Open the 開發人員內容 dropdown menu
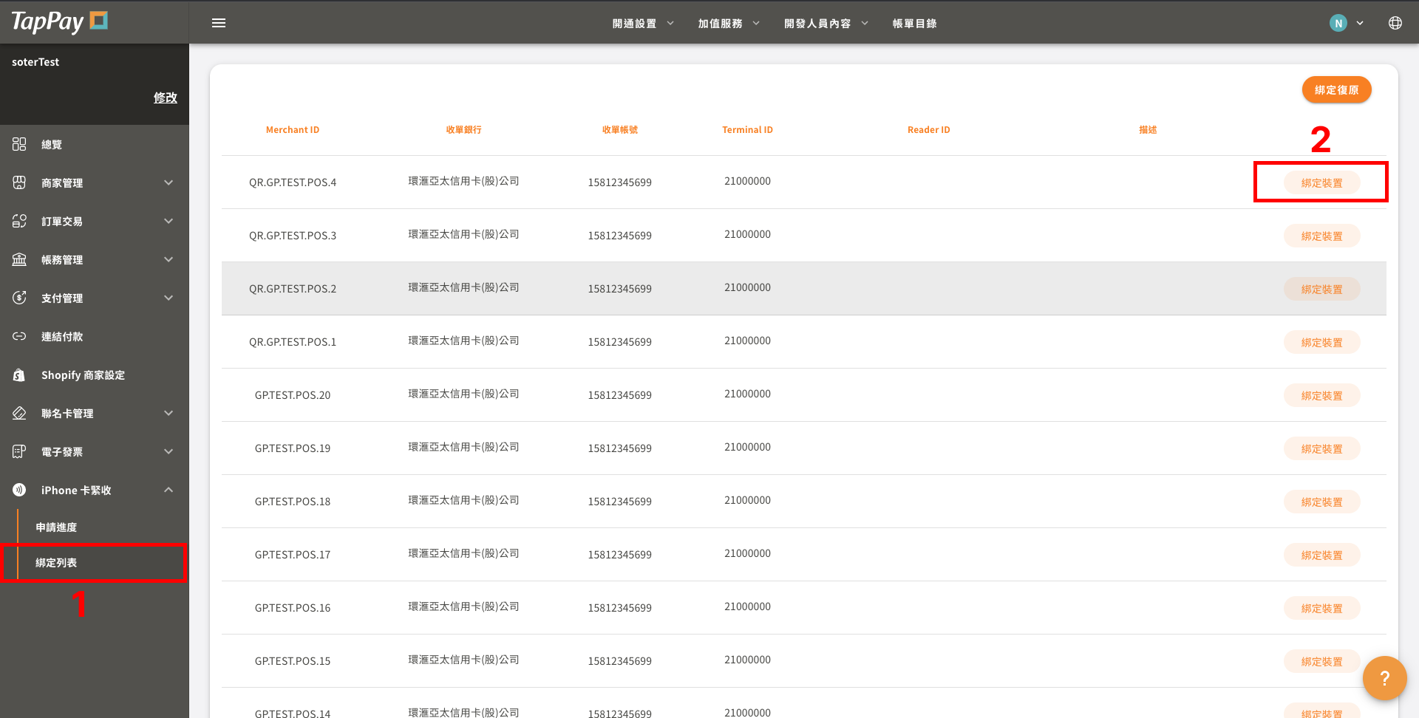The height and width of the screenshot is (718, 1419). point(826,24)
